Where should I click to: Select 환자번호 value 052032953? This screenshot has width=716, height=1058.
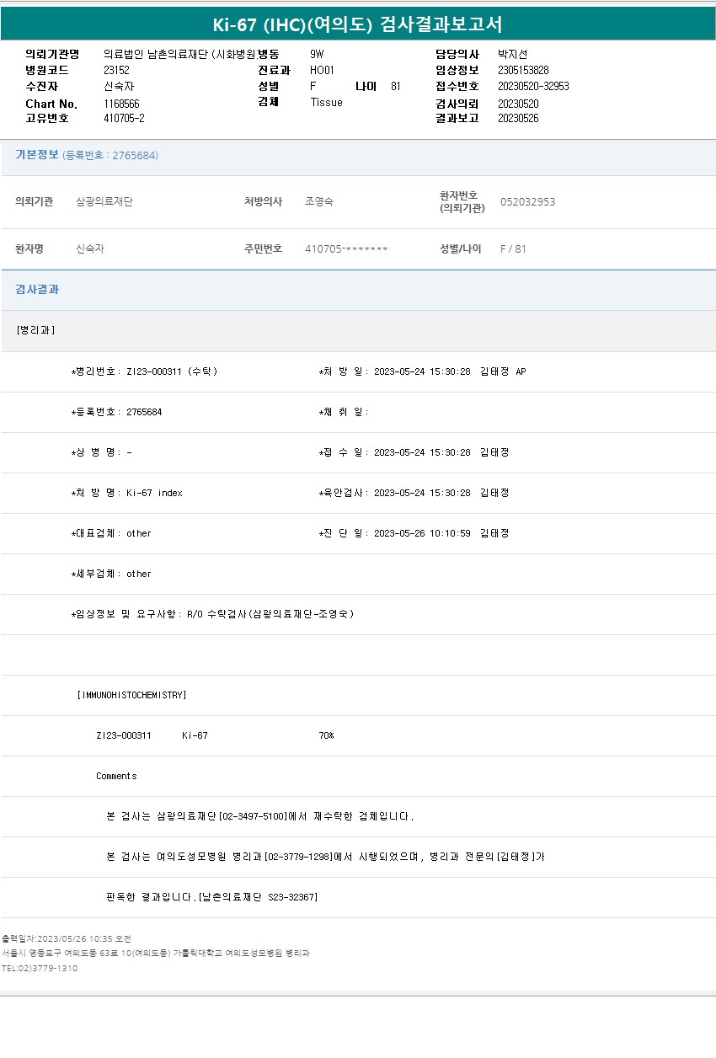point(527,202)
